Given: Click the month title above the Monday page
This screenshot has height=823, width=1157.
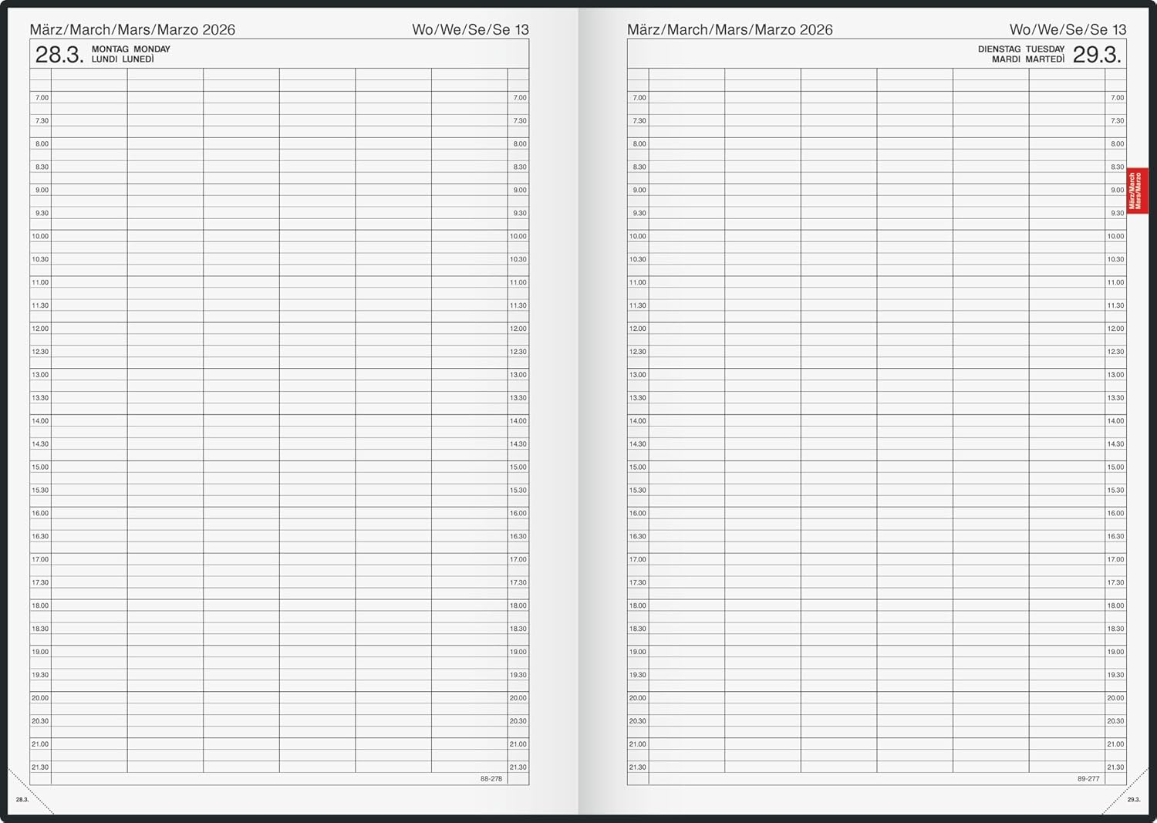Looking at the screenshot, I should (132, 29).
